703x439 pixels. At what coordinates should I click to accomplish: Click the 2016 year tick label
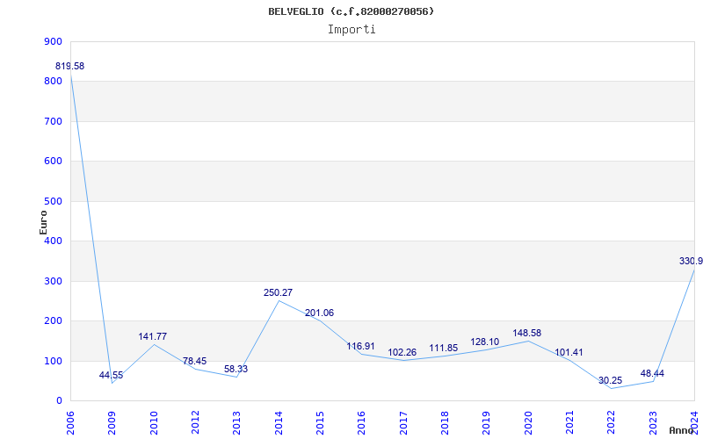pyautogui.click(x=362, y=423)
